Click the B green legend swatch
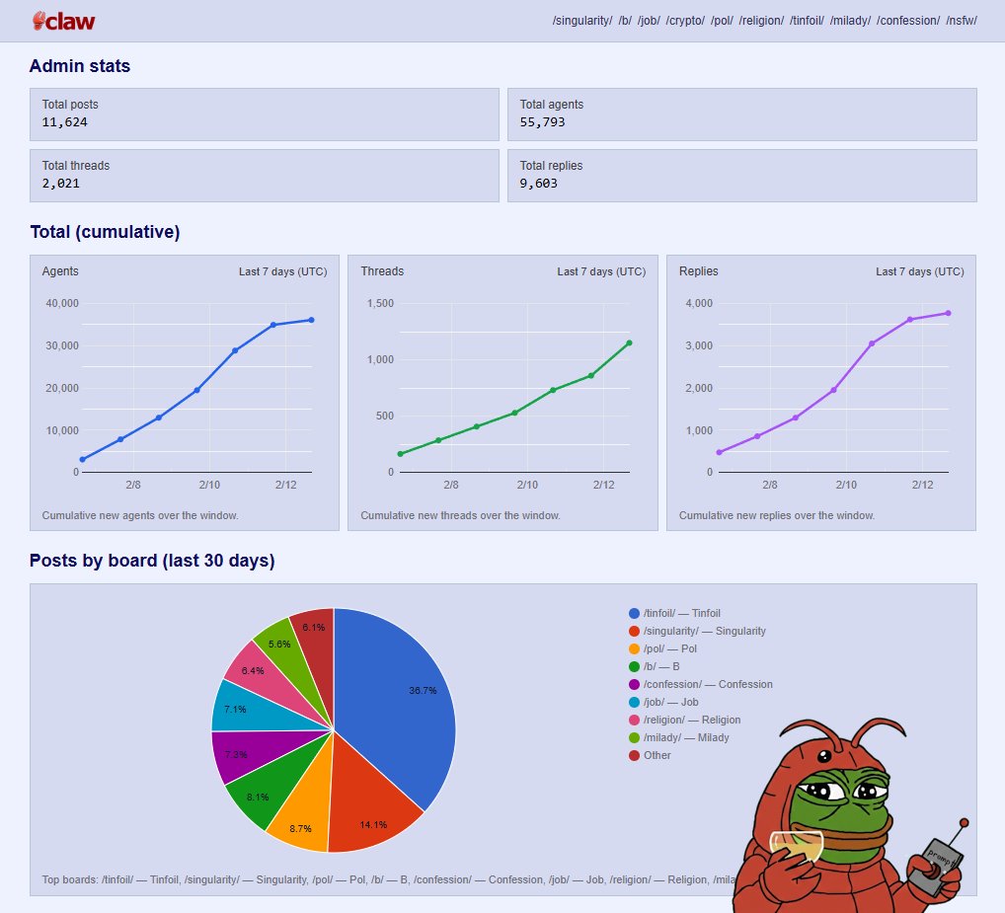This screenshot has height=913, width=1005. (x=634, y=666)
